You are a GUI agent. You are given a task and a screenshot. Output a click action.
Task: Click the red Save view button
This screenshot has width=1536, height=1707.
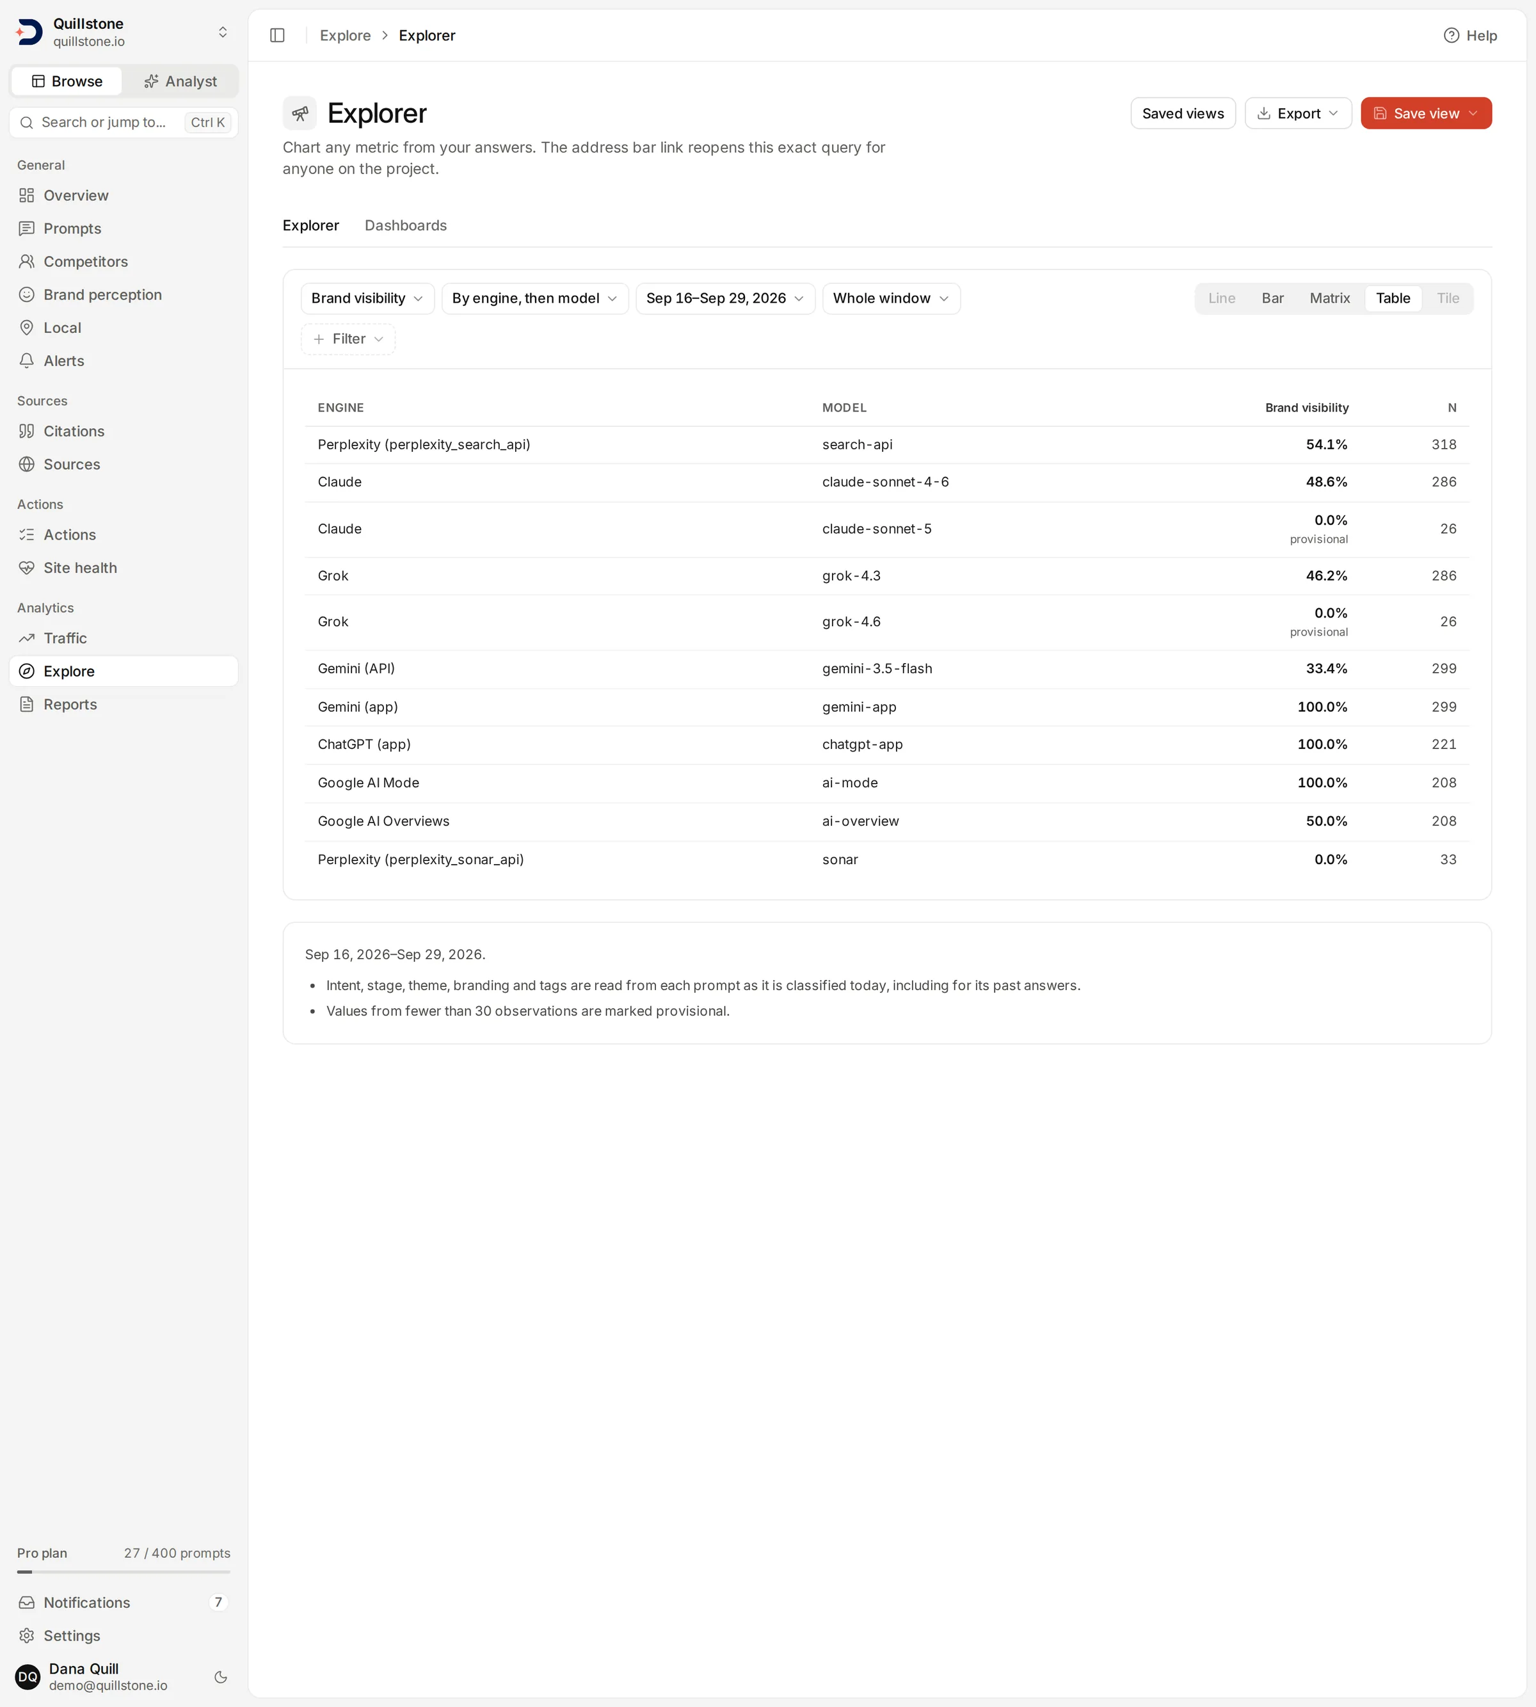1425,113
